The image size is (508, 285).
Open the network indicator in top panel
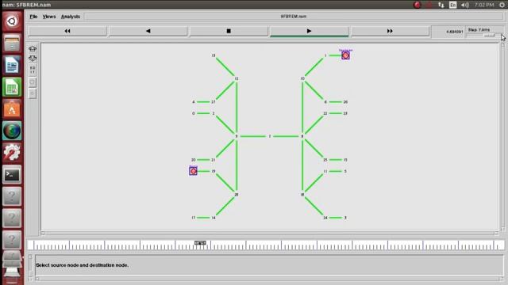coord(441,5)
